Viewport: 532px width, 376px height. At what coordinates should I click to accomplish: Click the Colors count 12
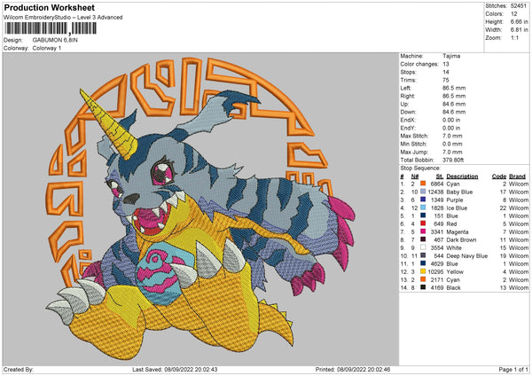click(x=514, y=14)
